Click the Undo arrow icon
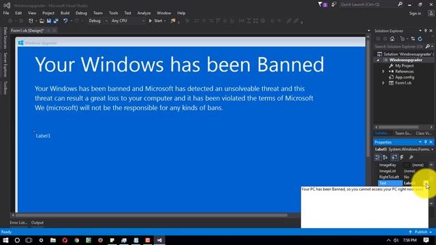 [x=65, y=21]
